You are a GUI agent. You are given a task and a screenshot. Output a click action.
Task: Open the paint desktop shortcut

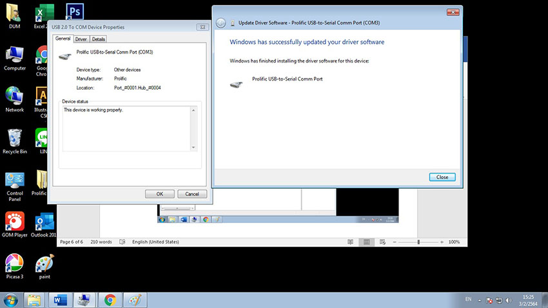click(44, 266)
